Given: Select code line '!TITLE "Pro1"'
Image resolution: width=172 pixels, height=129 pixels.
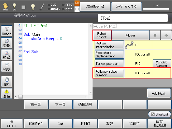Looking at the screenshot, I should pos(37,26).
